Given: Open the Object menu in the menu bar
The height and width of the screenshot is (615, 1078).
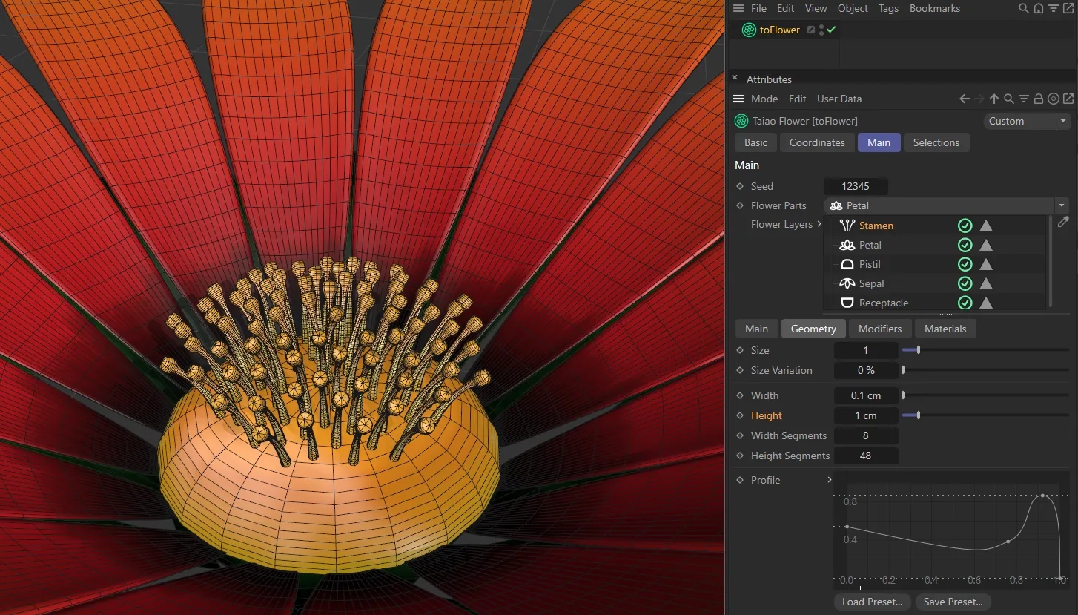Looking at the screenshot, I should 852,8.
